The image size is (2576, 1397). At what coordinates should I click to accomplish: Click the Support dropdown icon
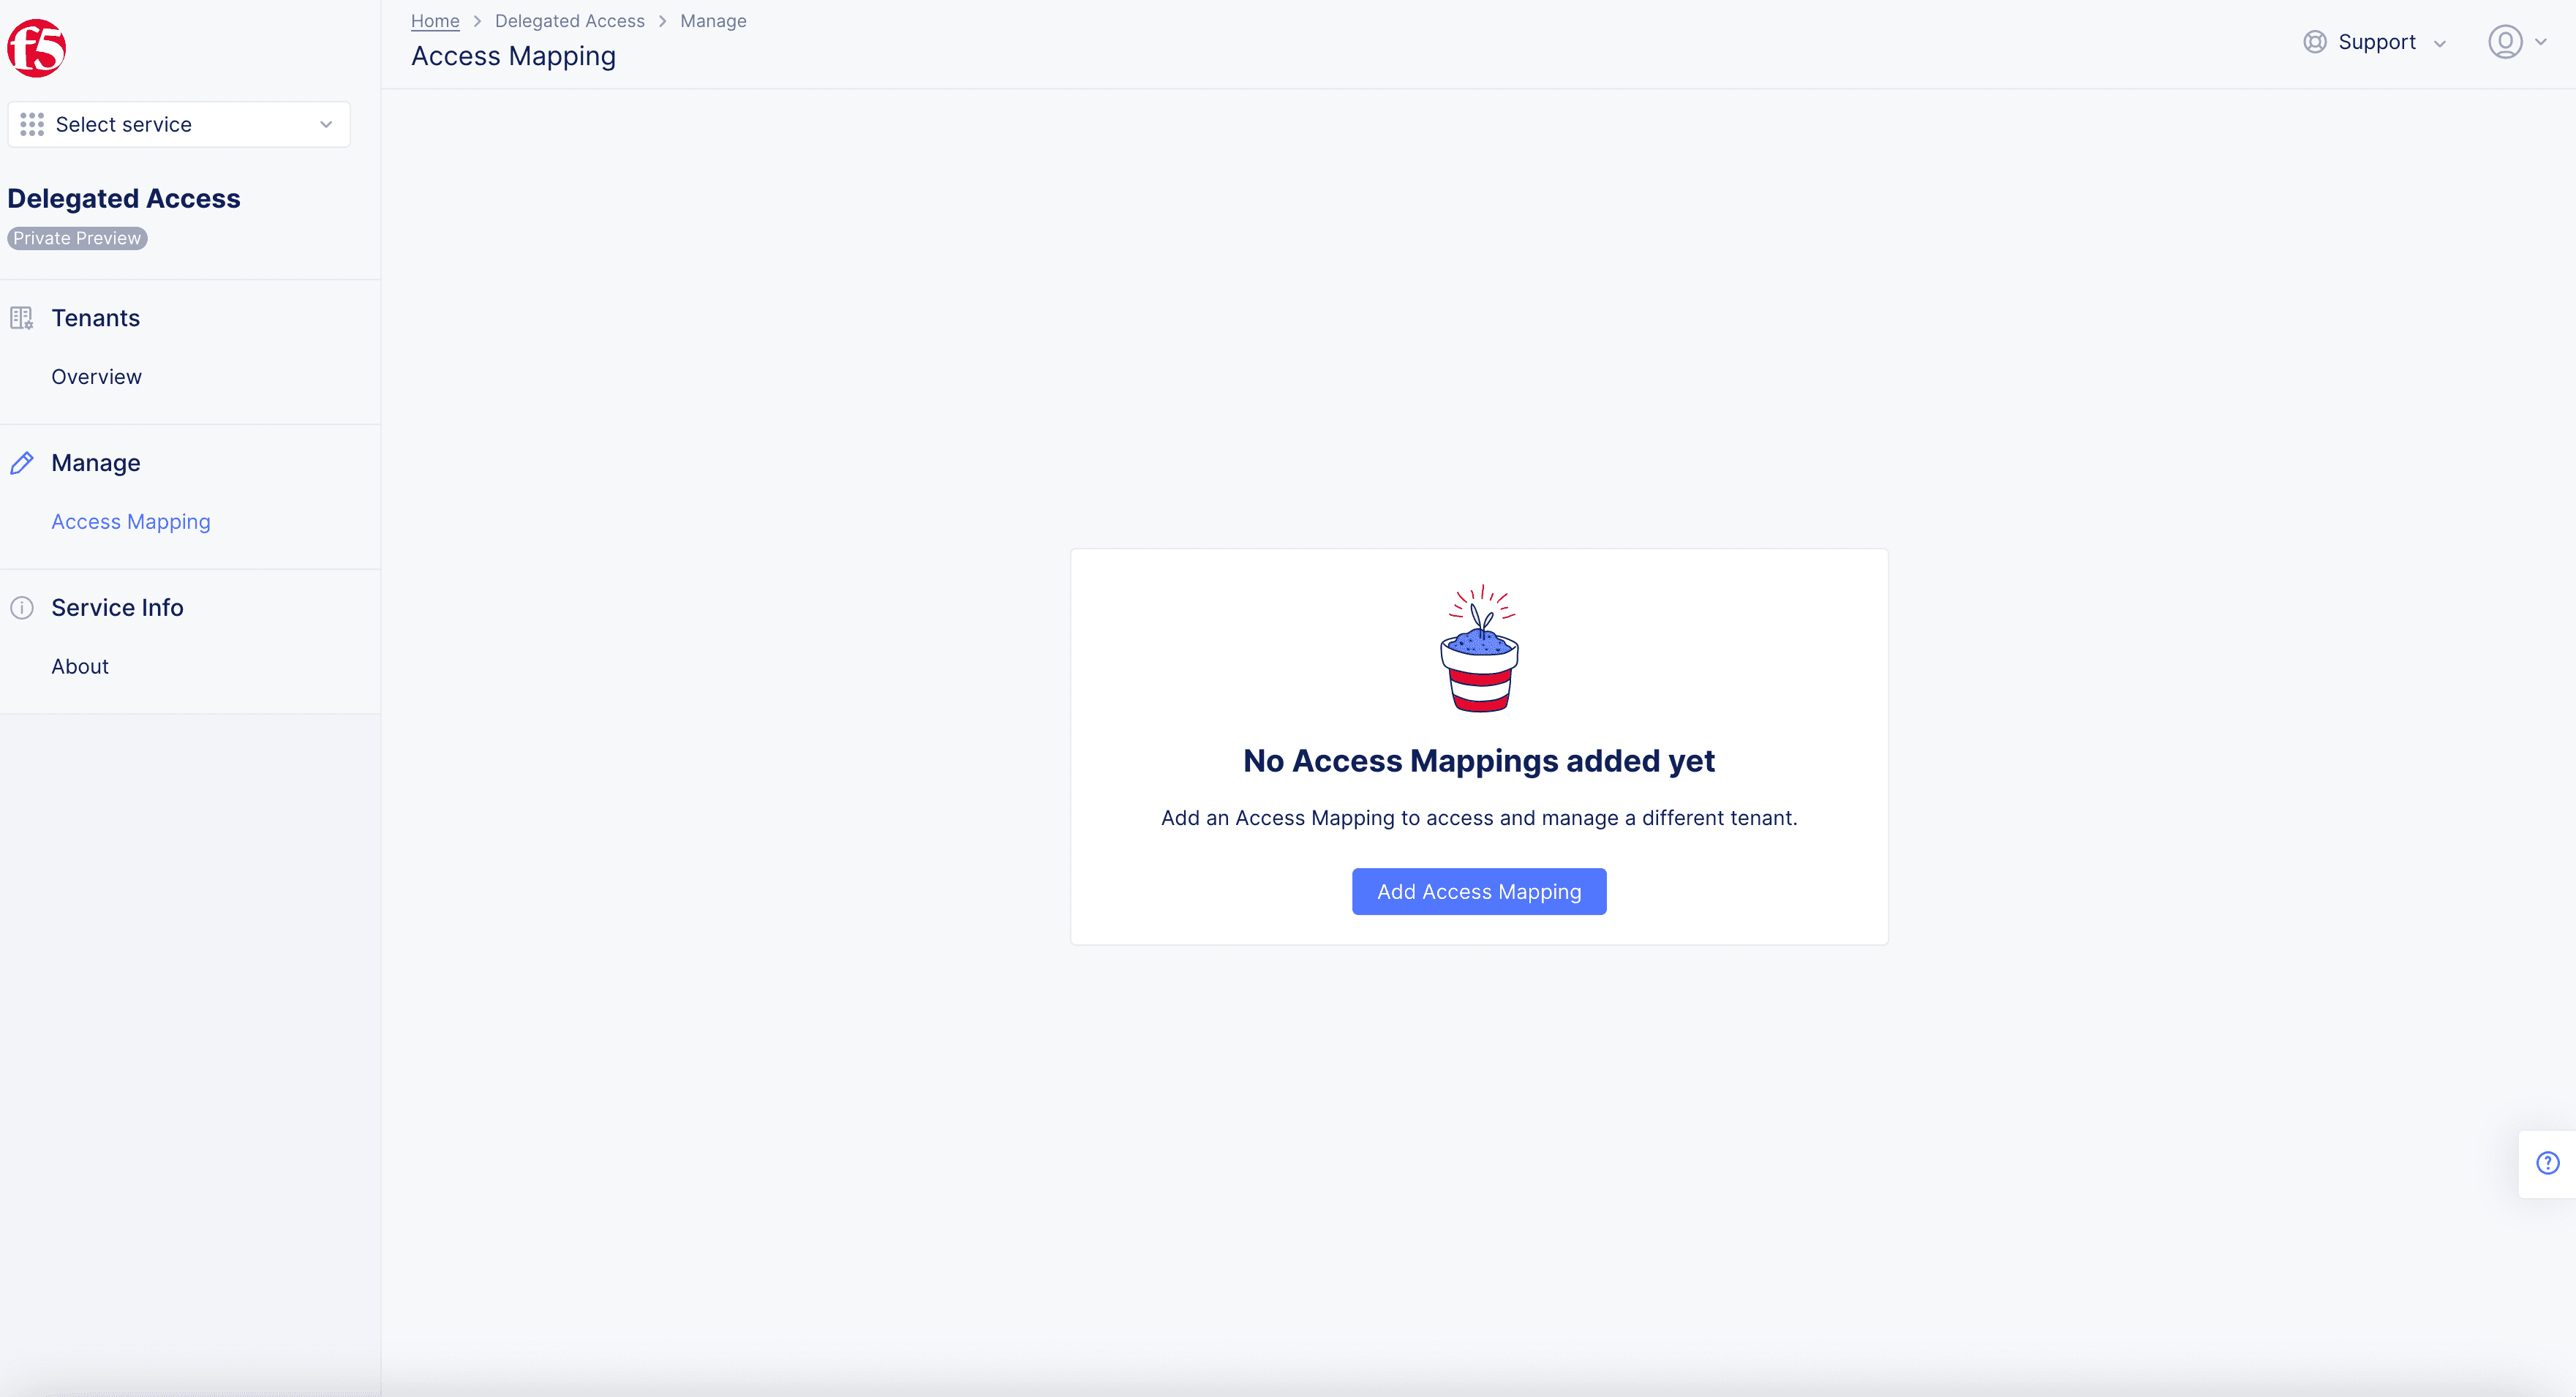point(2440,41)
